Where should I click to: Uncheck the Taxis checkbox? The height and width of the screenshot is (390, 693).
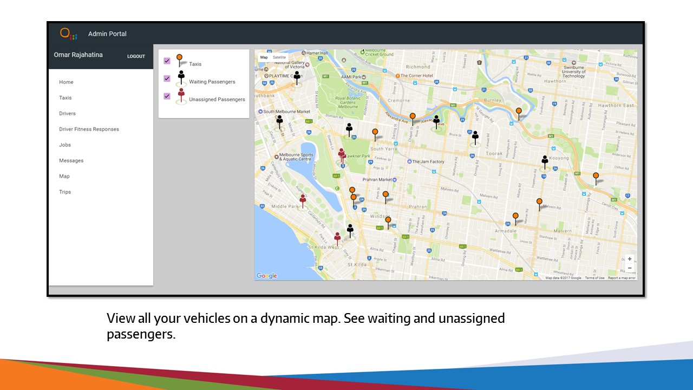point(167,61)
